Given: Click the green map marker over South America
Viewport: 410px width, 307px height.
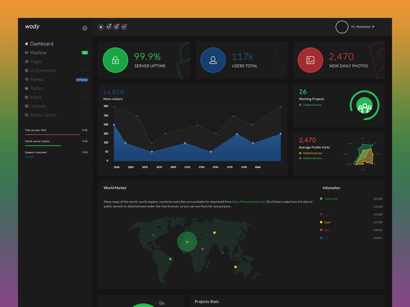Looking at the screenshot, I should click(x=170, y=259).
